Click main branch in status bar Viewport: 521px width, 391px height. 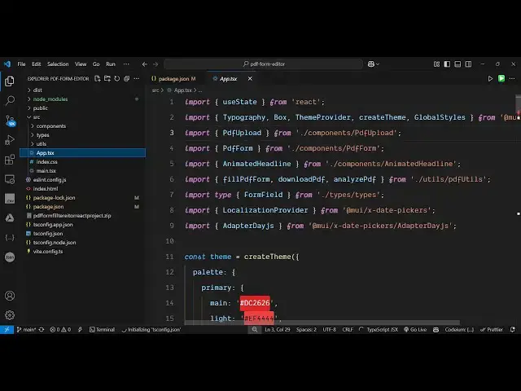click(x=27, y=329)
